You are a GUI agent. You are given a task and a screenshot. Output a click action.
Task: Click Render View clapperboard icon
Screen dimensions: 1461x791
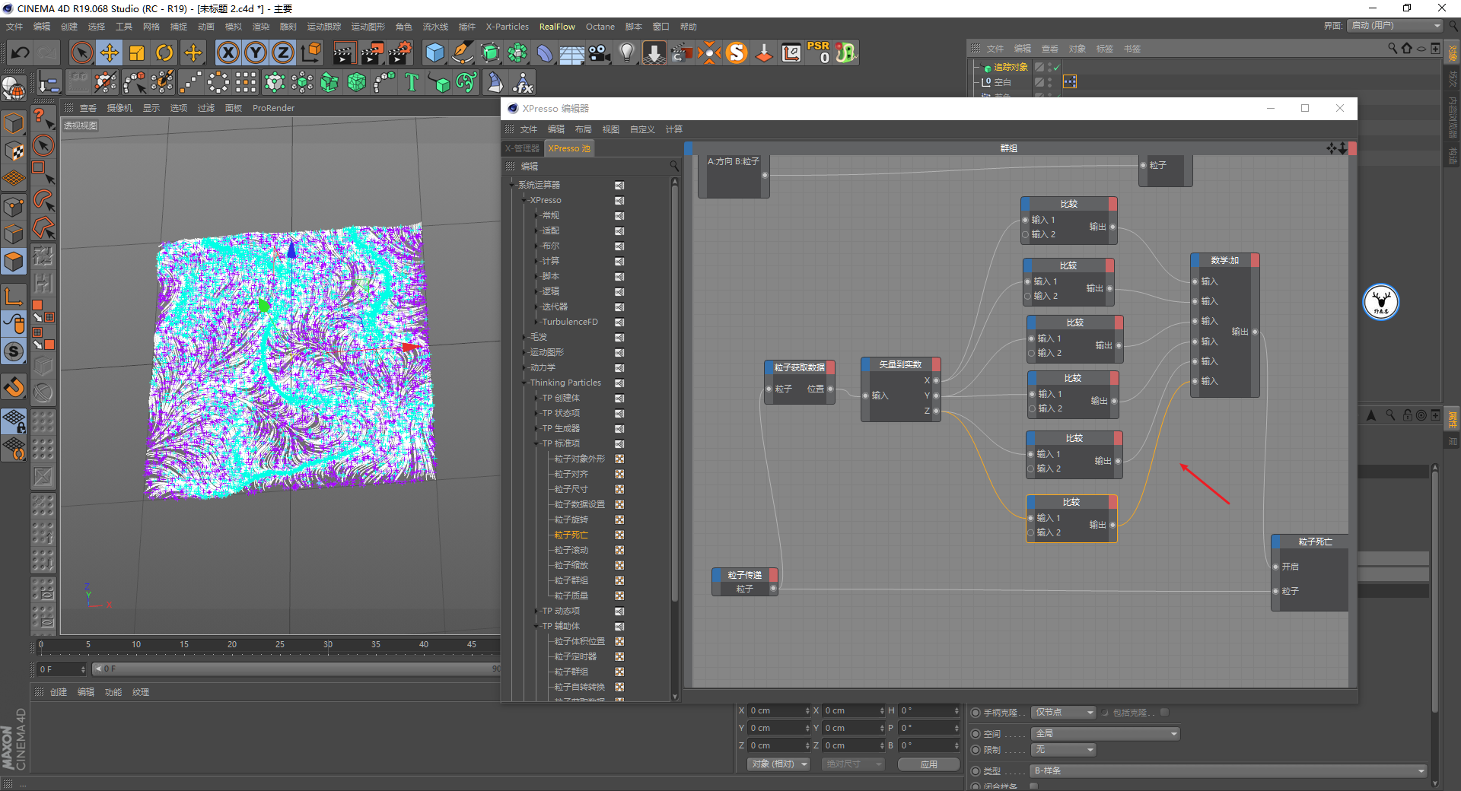point(344,52)
